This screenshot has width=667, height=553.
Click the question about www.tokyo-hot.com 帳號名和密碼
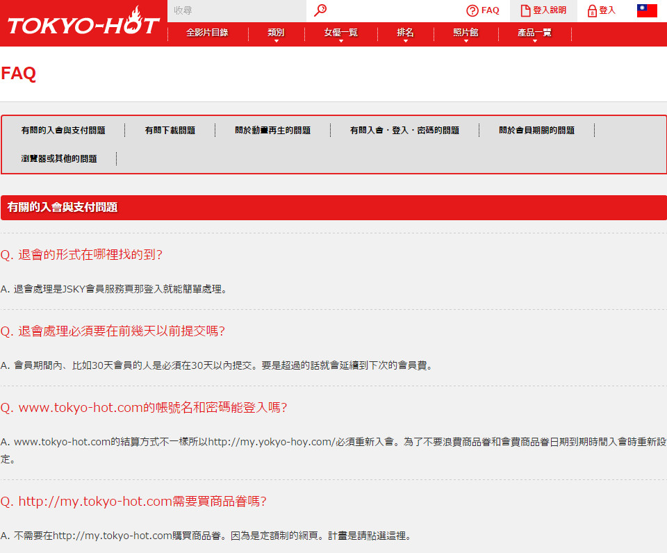(x=144, y=408)
